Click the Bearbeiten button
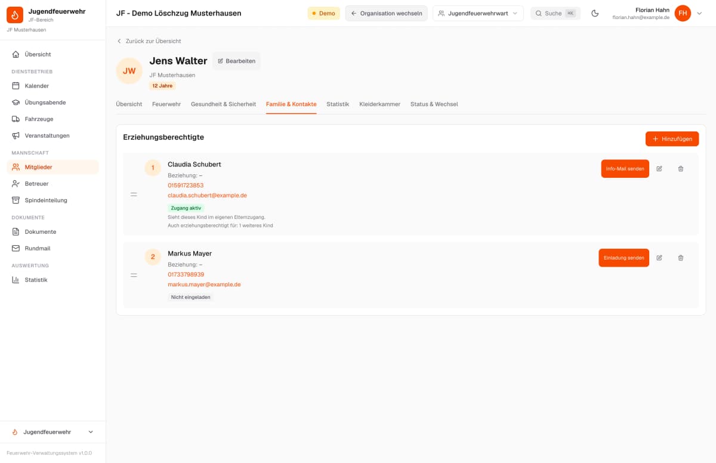Screen dimensions: 716x463 click(x=236, y=61)
